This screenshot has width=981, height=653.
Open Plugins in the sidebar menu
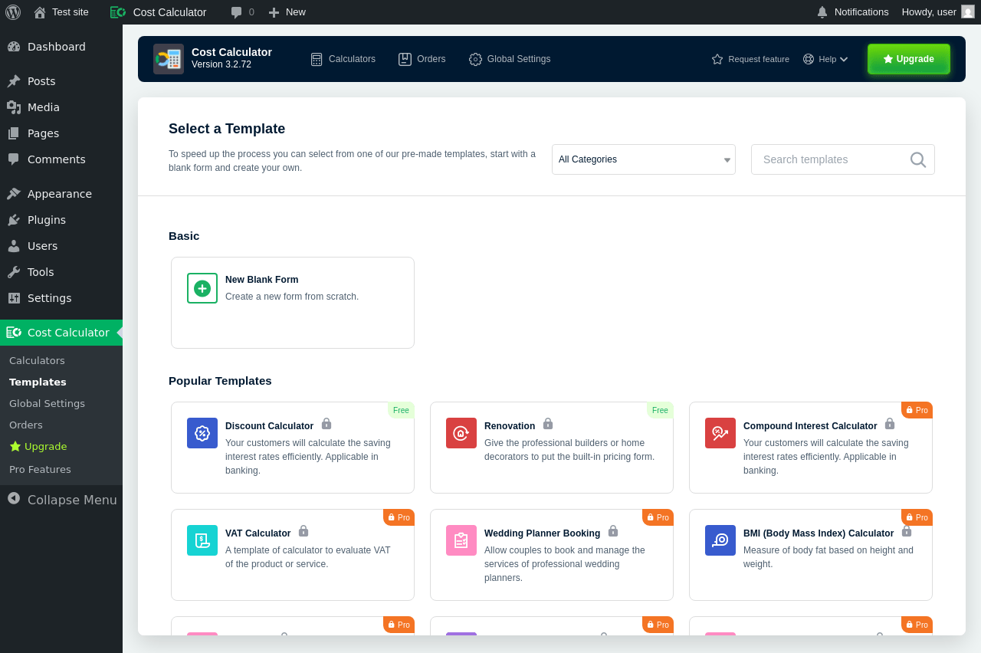click(61, 220)
